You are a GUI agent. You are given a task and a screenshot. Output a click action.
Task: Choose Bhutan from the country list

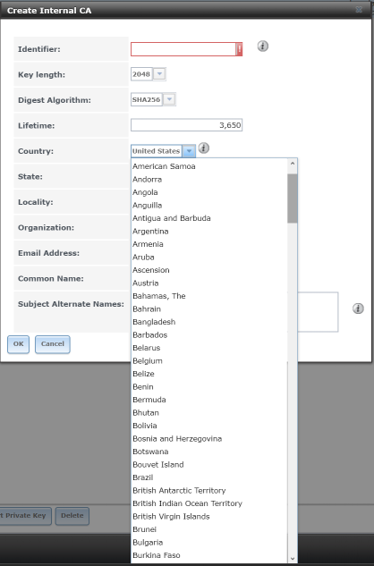tap(209, 413)
